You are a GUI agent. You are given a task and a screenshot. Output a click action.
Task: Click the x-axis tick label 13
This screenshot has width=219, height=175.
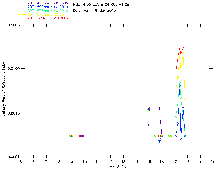point(123,162)
